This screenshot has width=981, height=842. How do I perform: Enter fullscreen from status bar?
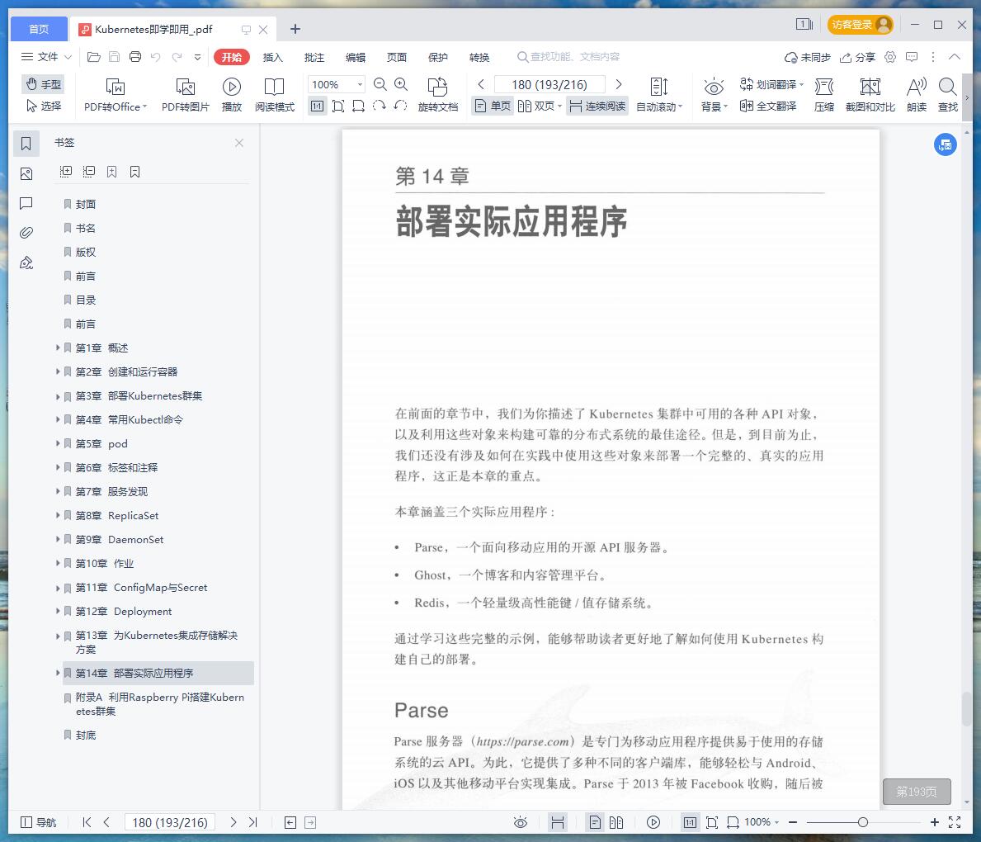pos(955,822)
